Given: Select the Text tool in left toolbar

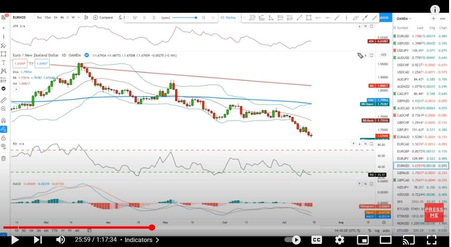Looking at the screenshot, I should pyautogui.click(x=3, y=62).
